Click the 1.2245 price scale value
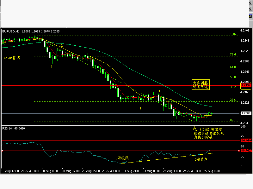253x189 pixels. [x=245, y=72]
